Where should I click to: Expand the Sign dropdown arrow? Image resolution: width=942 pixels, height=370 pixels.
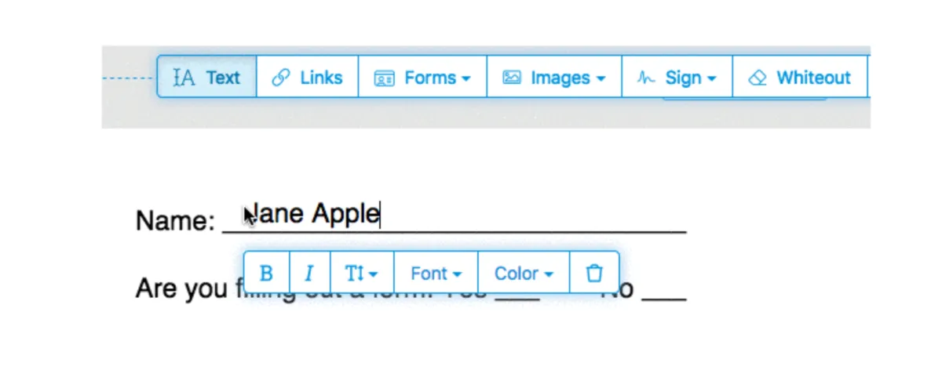pyautogui.click(x=712, y=79)
